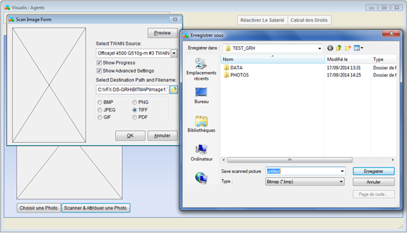
Task: Click the scan preview area in Scan Image Form
Action: (x=49, y=85)
